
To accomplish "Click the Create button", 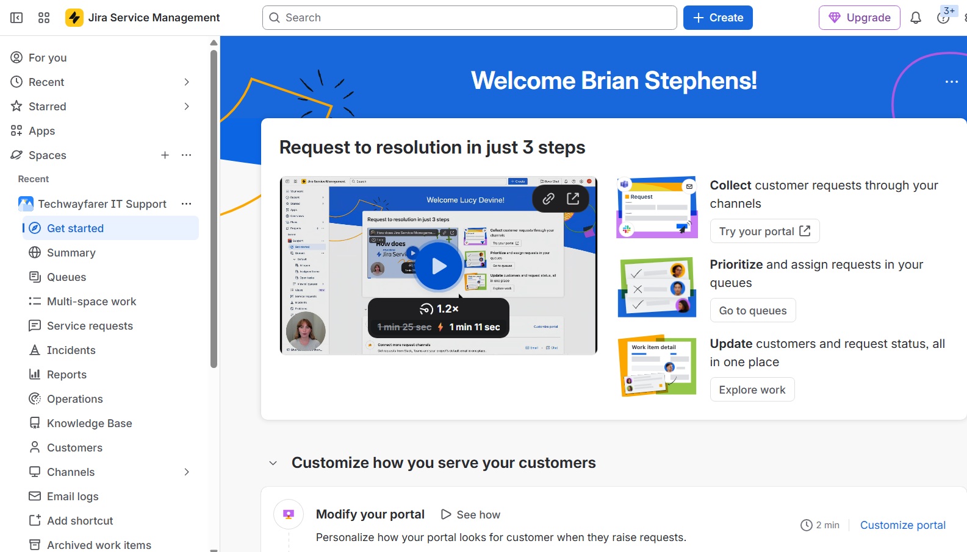I will point(718,18).
